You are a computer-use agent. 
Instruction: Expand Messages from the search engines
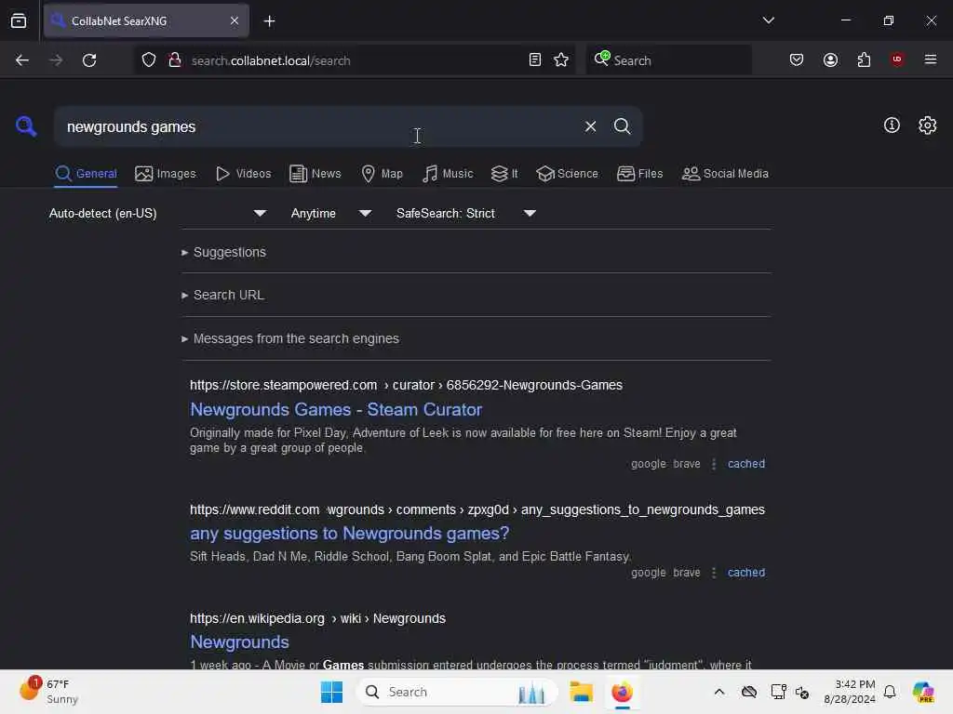tap(290, 338)
